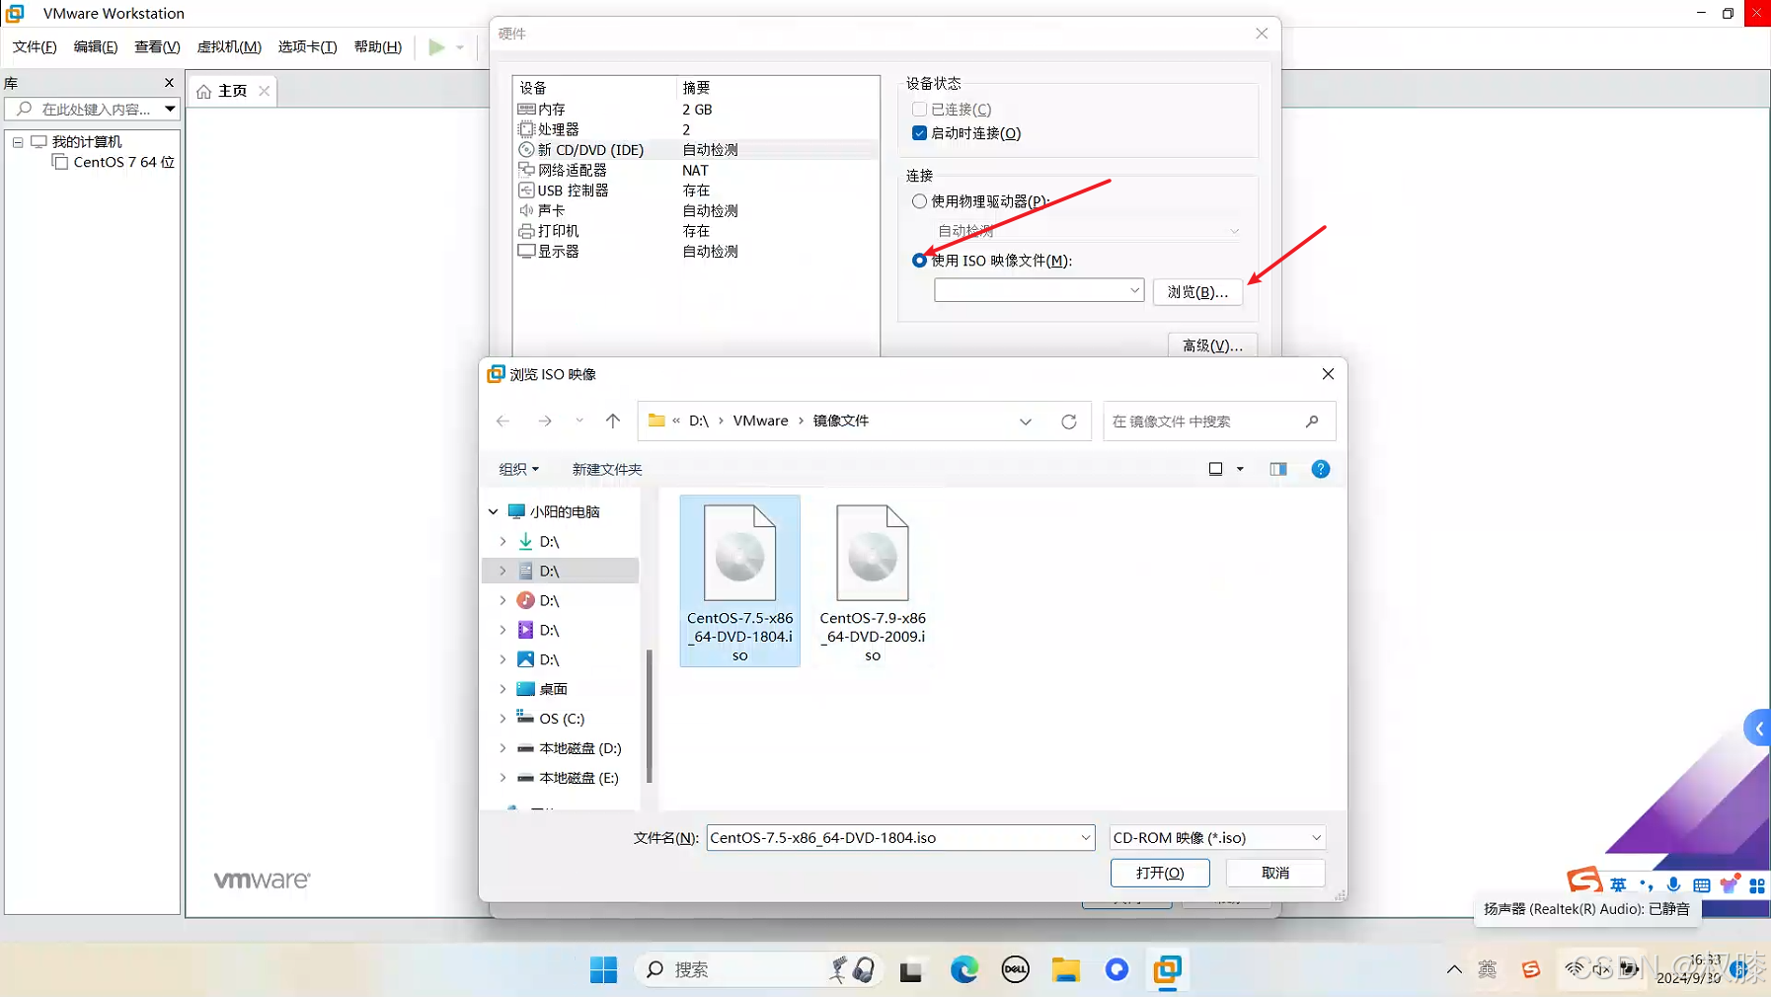
Task: Open the 编辑(E) menu
Action: (x=96, y=46)
